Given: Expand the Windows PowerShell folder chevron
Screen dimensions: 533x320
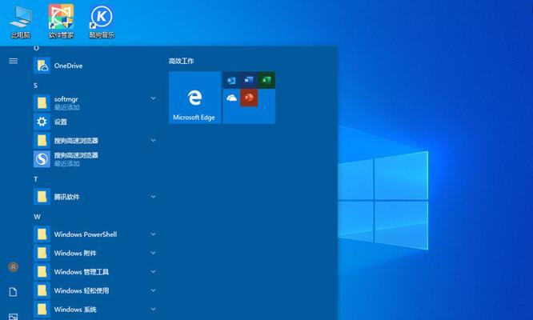Looking at the screenshot, I should (x=154, y=234).
